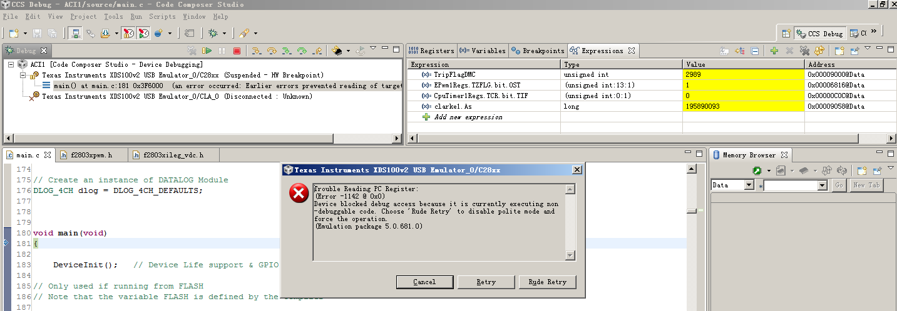Click the Save toolbar icon
Viewport: 897px width, 311px height.
coord(37,32)
